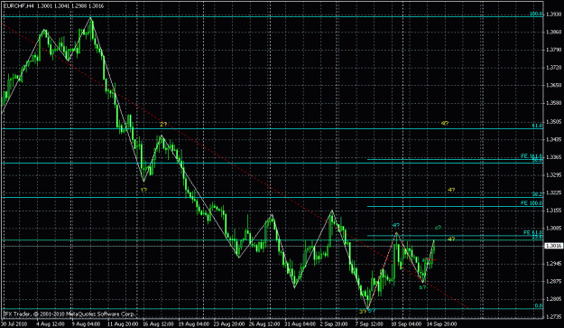Click the yellow 4? label near 23.6 line
This screenshot has width=564, height=328.
(x=451, y=239)
